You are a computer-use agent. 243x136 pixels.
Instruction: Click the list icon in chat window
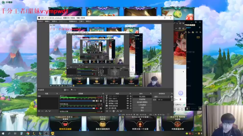coord(197,32)
